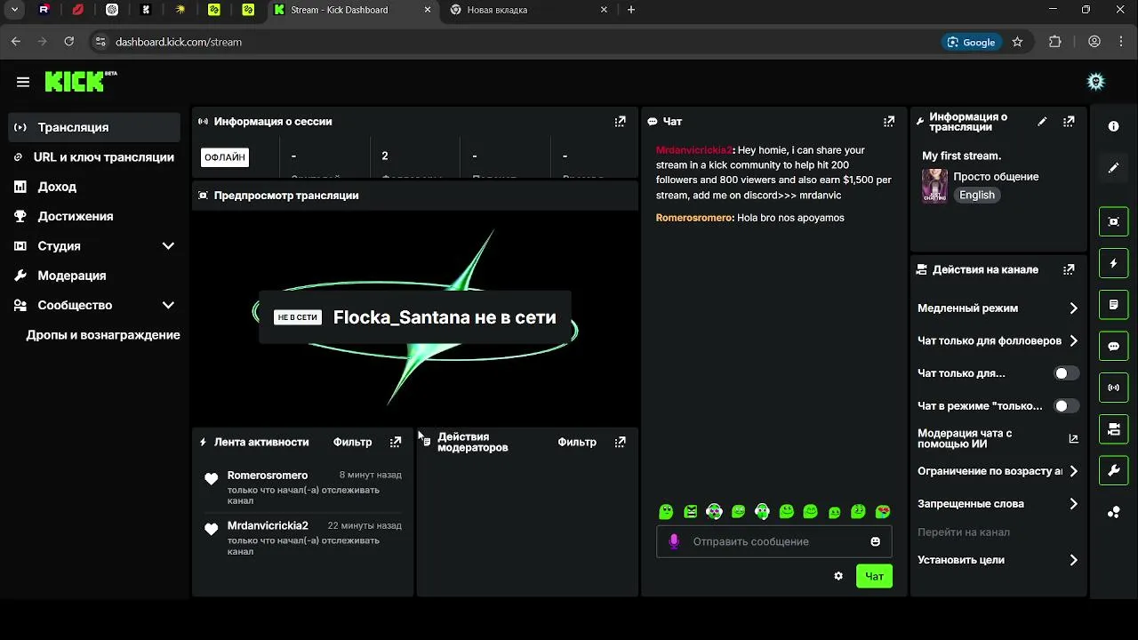The height and width of the screenshot is (640, 1138).
Task: Open Установить цели arrow
Action: coord(1073,560)
